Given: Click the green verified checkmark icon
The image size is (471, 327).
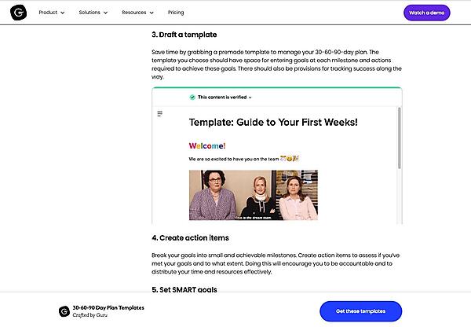Looking at the screenshot, I should click(x=192, y=97).
